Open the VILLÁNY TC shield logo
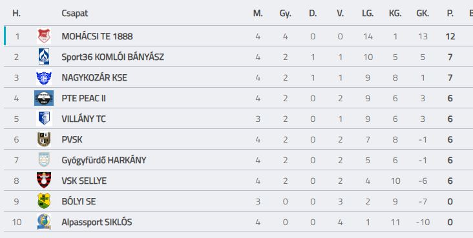 (44, 119)
